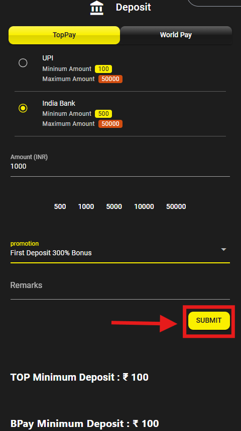Screen dimensions: 241x431
Task: Choose the 500 quick amount
Action: tap(60, 206)
